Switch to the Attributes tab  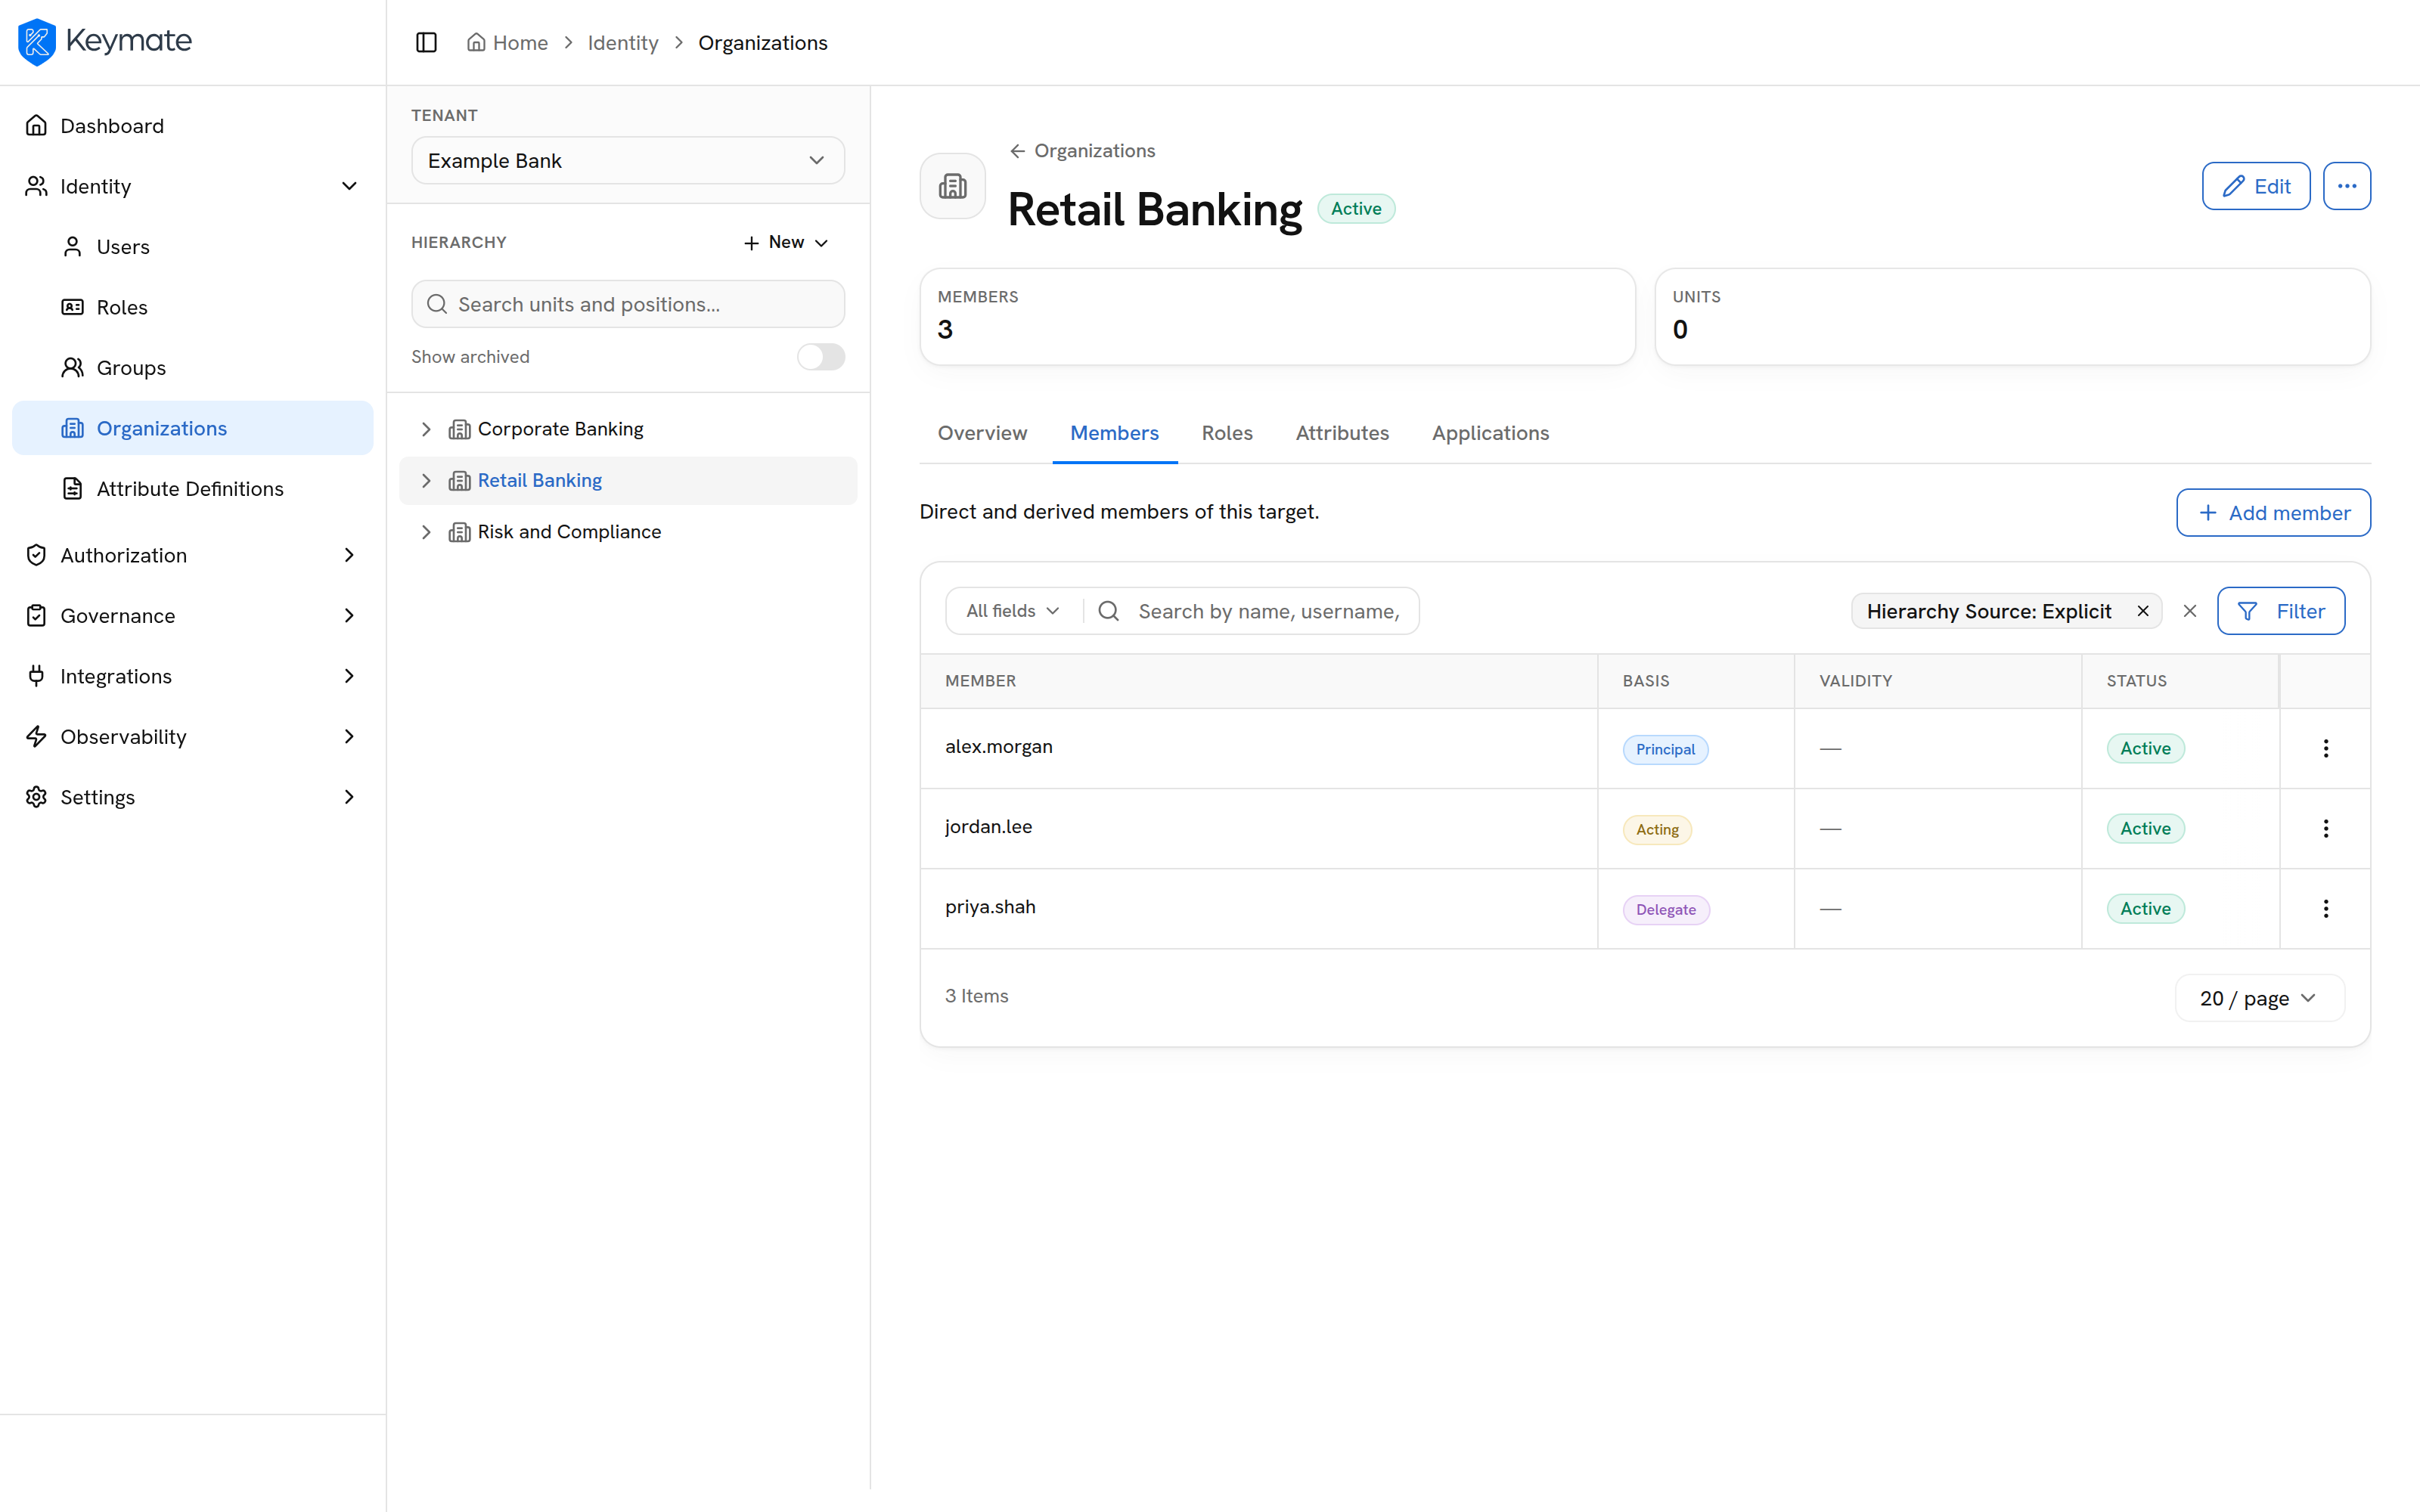1342,433
